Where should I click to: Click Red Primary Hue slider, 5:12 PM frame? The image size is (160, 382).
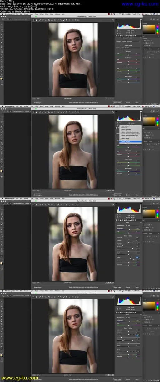[128, 61]
